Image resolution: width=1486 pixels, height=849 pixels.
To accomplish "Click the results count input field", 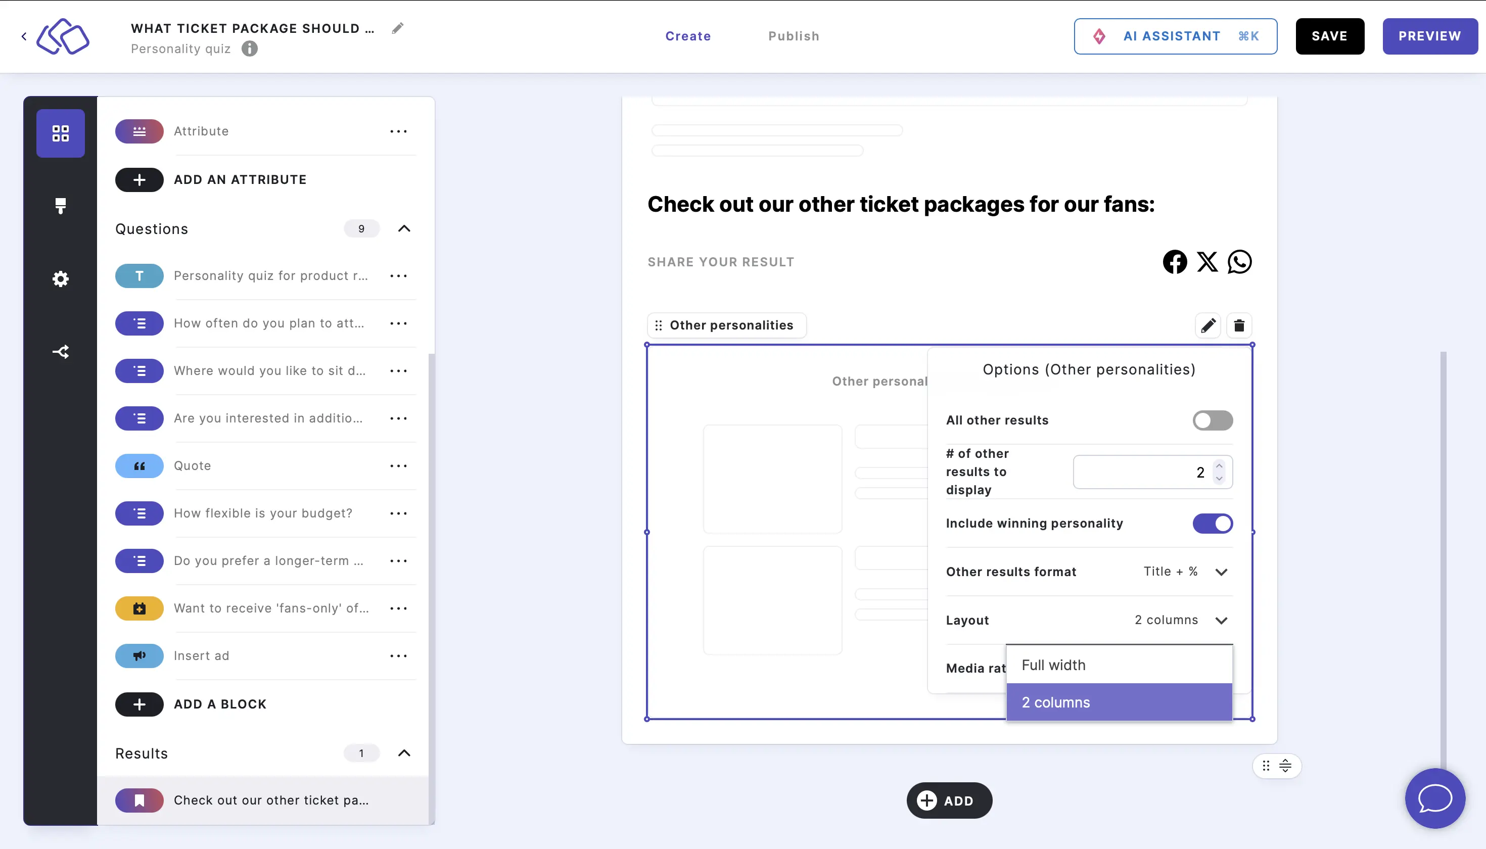I will (x=1143, y=471).
